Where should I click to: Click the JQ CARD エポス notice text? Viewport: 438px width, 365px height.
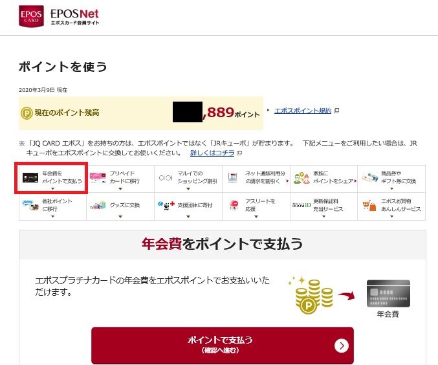point(218,148)
